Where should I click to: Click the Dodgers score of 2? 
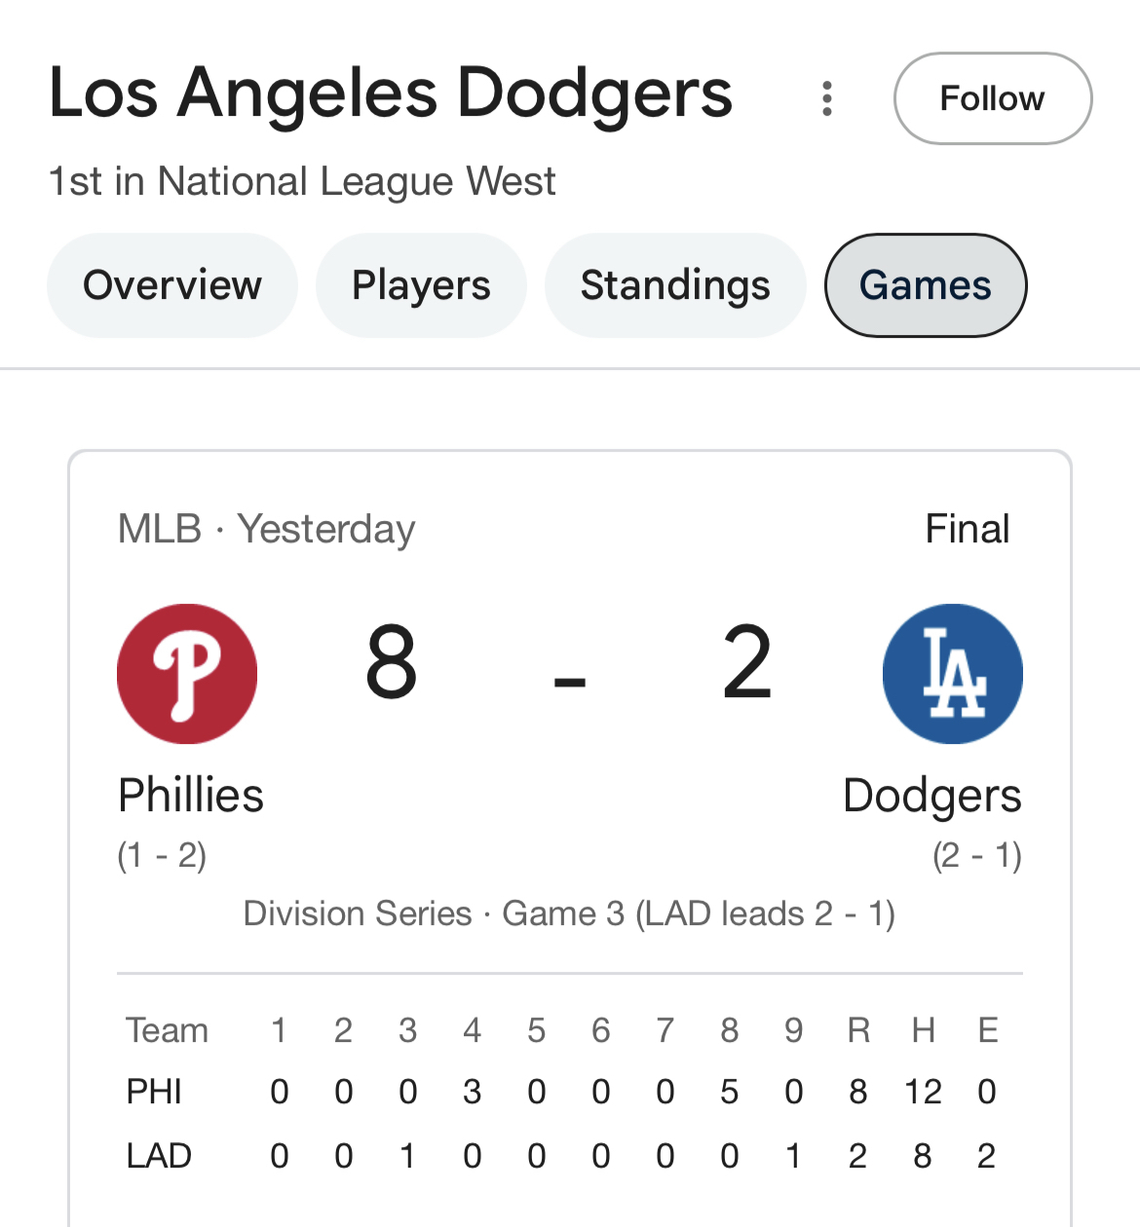(x=747, y=664)
